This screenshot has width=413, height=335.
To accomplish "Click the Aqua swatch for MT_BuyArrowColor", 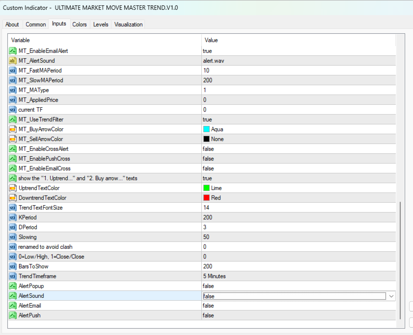I will coord(206,129).
